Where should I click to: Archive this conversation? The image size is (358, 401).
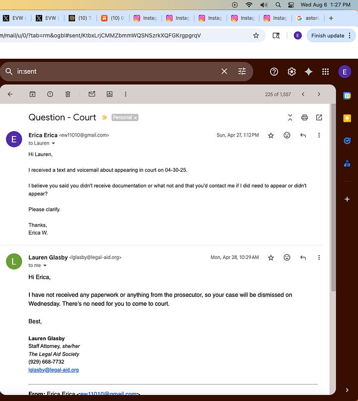tap(32, 94)
